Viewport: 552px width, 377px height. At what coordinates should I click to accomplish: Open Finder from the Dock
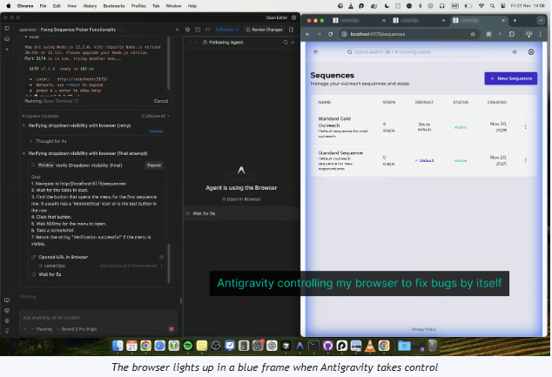pos(118,346)
